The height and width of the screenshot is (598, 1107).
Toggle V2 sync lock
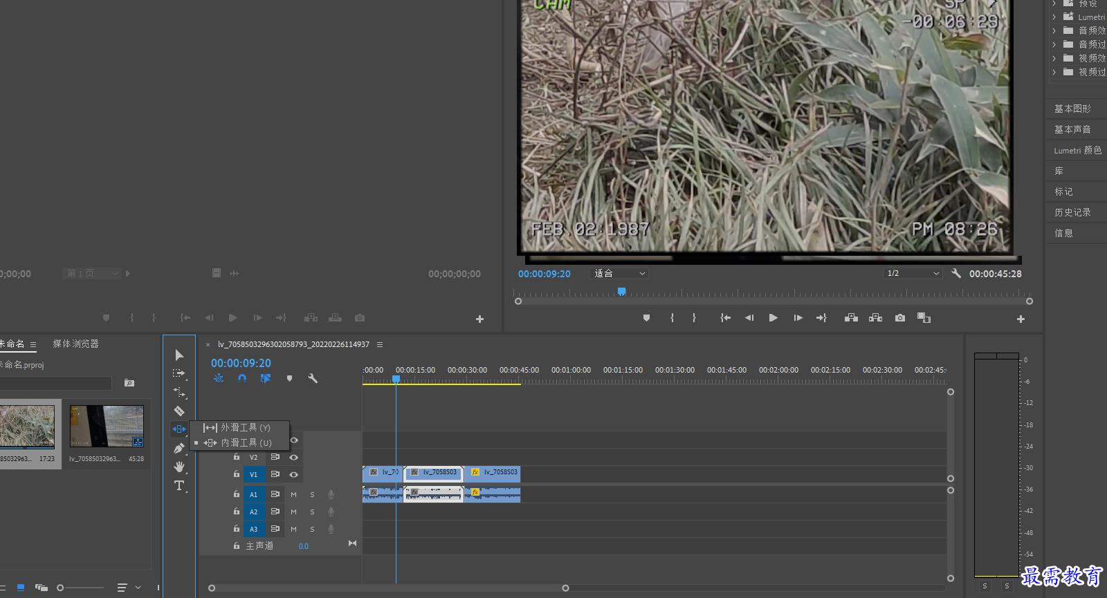pos(275,457)
